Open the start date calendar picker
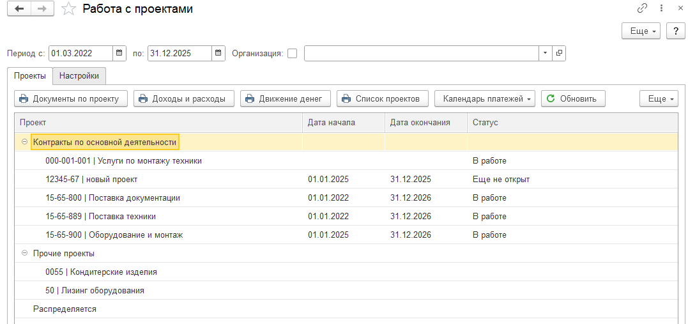Viewport: 688px width, 324px height. pyautogui.click(x=120, y=53)
